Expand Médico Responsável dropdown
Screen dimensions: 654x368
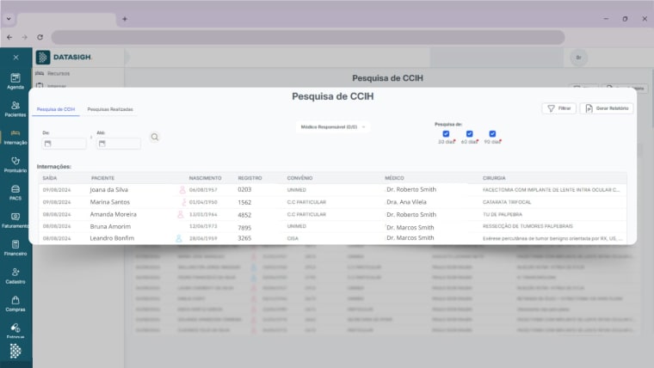coord(333,126)
